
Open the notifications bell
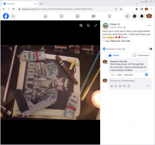pos(142,16)
